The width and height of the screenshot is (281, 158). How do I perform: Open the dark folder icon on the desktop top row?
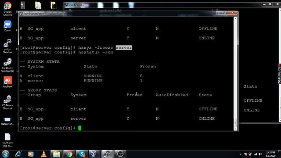coord(54,5)
